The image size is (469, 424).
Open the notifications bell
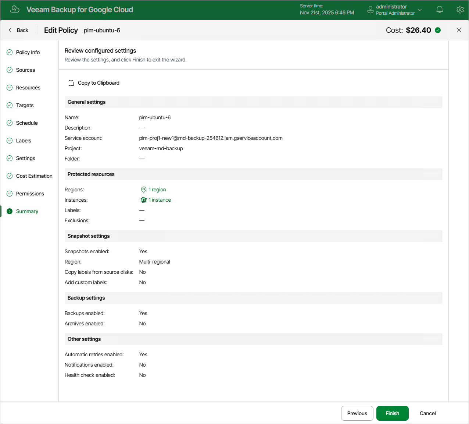tap(440, 10)
